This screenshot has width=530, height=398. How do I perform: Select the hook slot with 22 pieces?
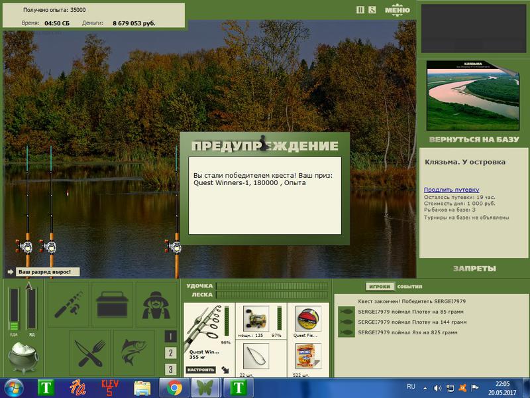(256, 358)
